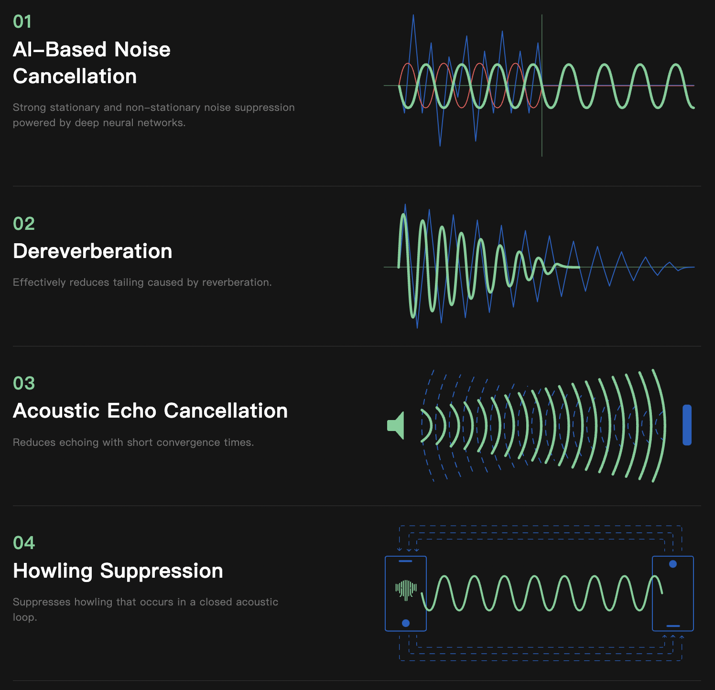Click the dereverberation decaying waveform graphic

point(539,267)
